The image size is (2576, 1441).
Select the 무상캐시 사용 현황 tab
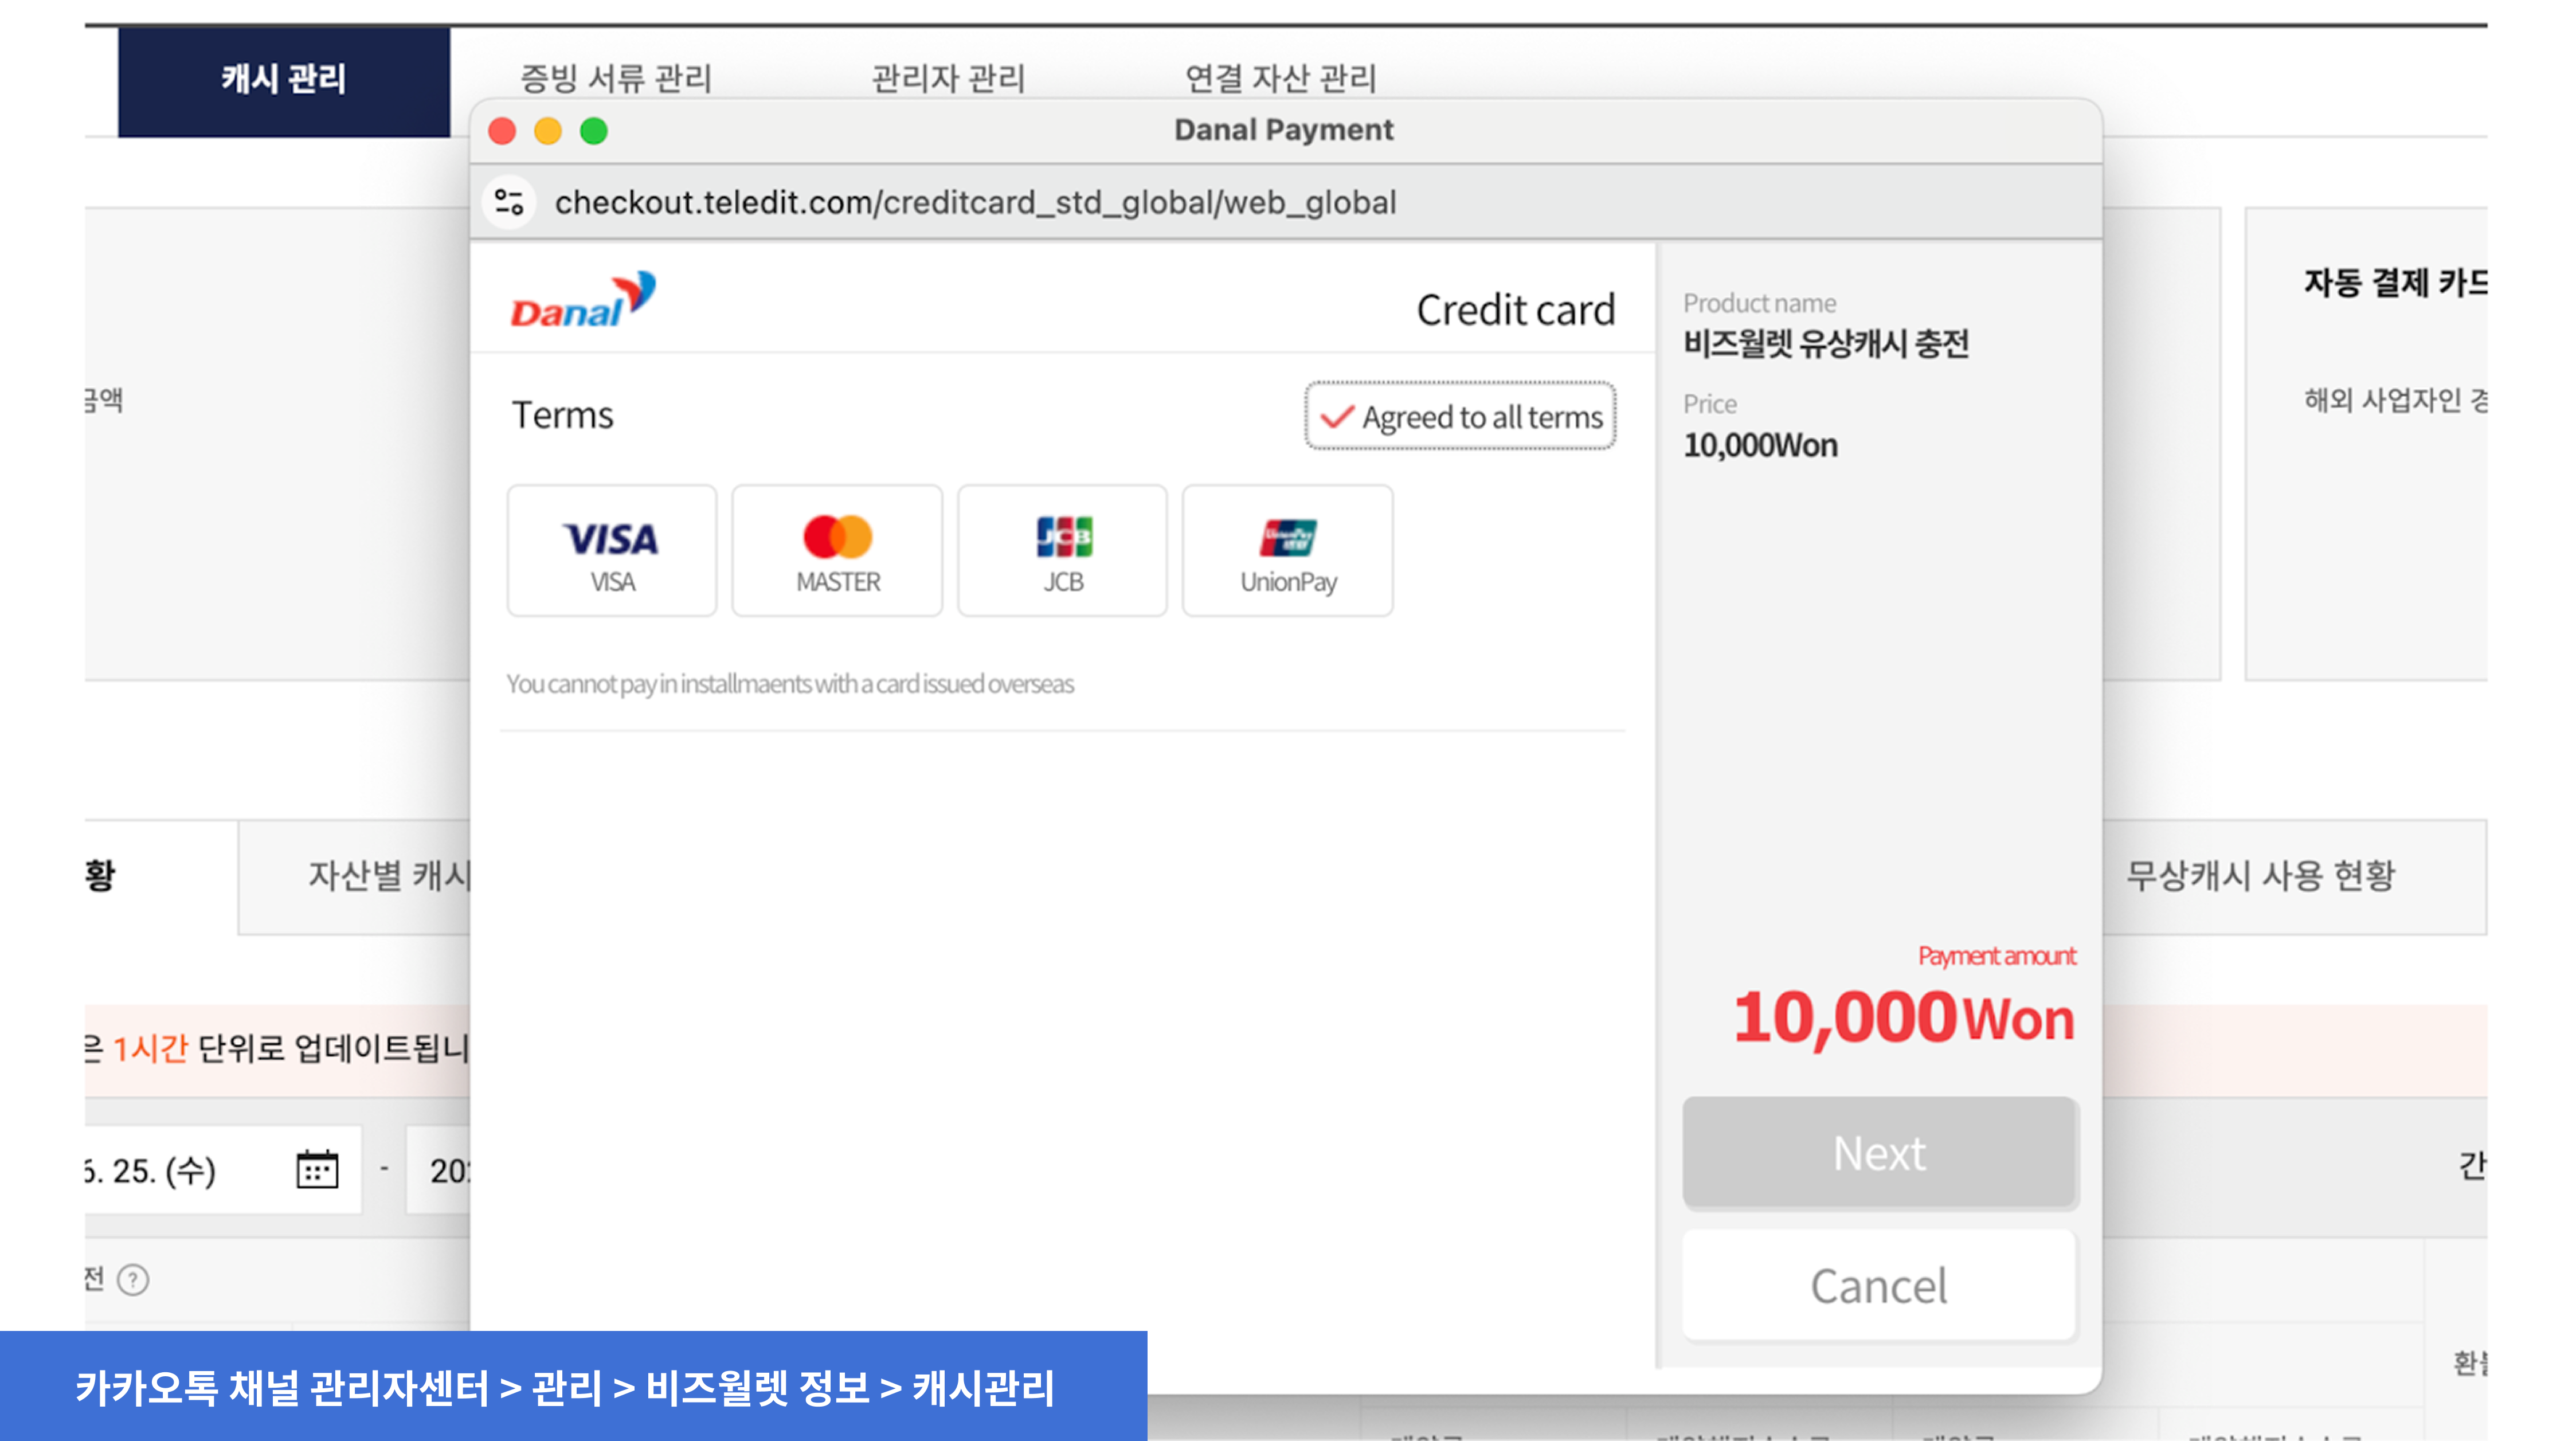[x=2260, y=876]
